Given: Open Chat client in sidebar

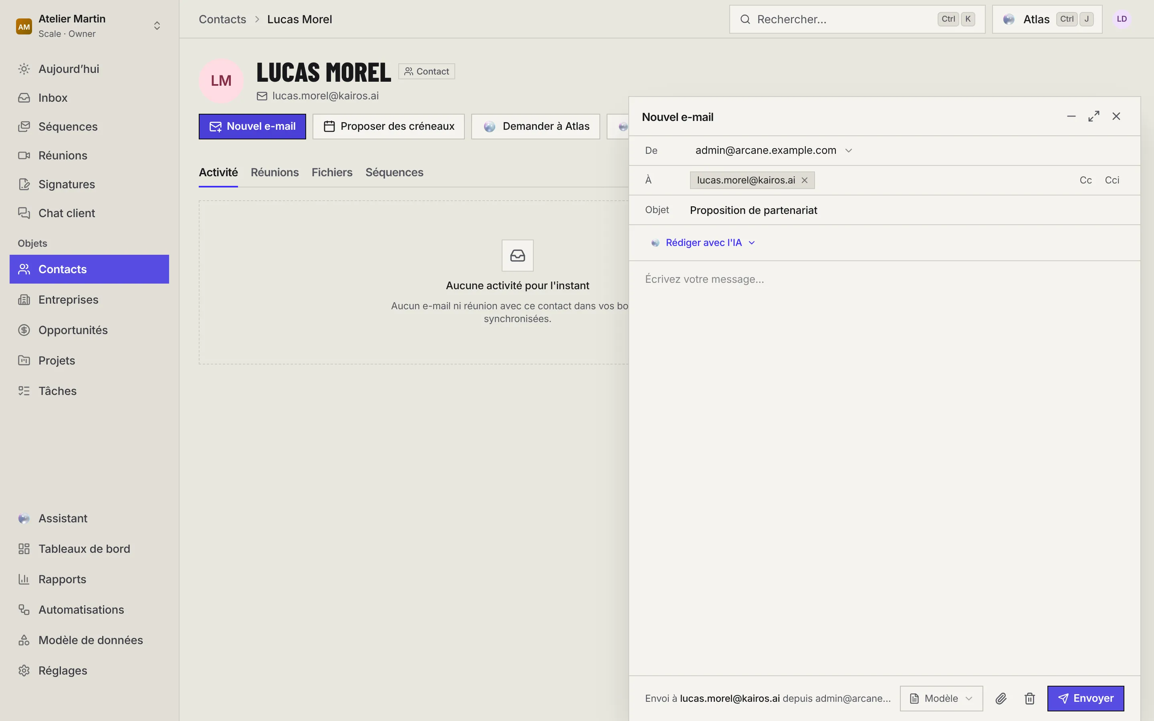Looking at the screenshot, I should tap(89, 213).
